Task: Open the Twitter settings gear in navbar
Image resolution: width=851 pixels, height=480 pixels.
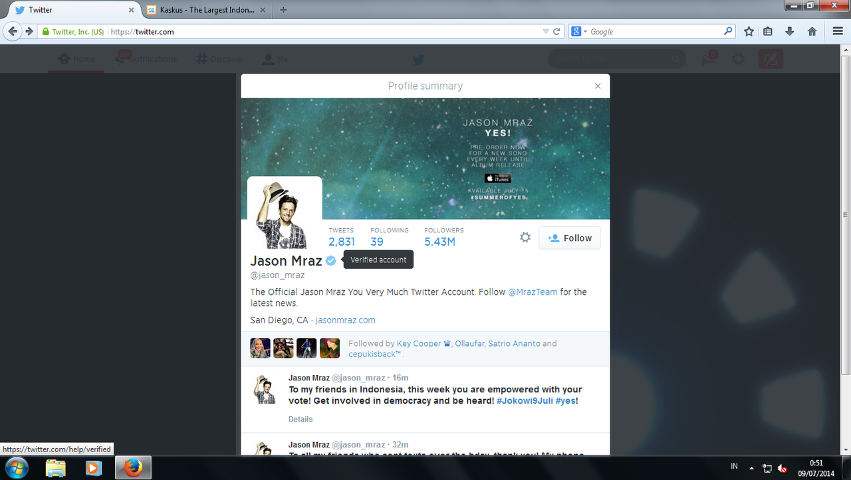Action: point(738,59)
